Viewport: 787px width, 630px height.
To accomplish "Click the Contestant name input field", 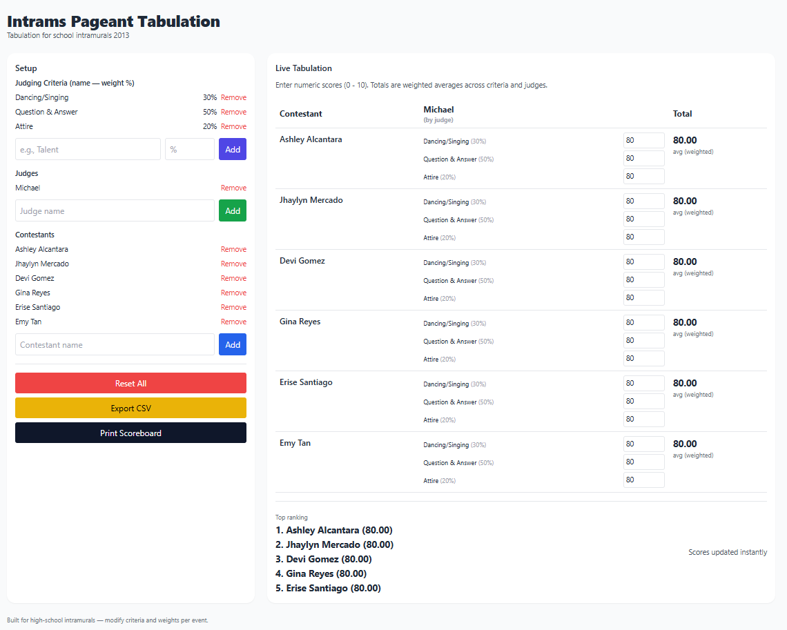I will coord(115,344).
